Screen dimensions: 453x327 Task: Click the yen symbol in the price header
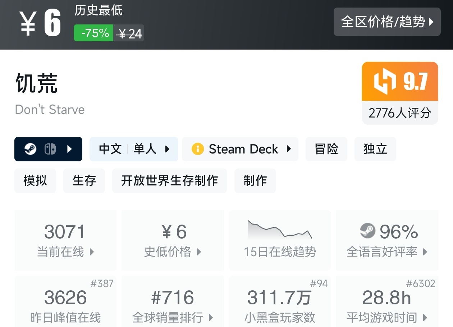pos(28,24)
